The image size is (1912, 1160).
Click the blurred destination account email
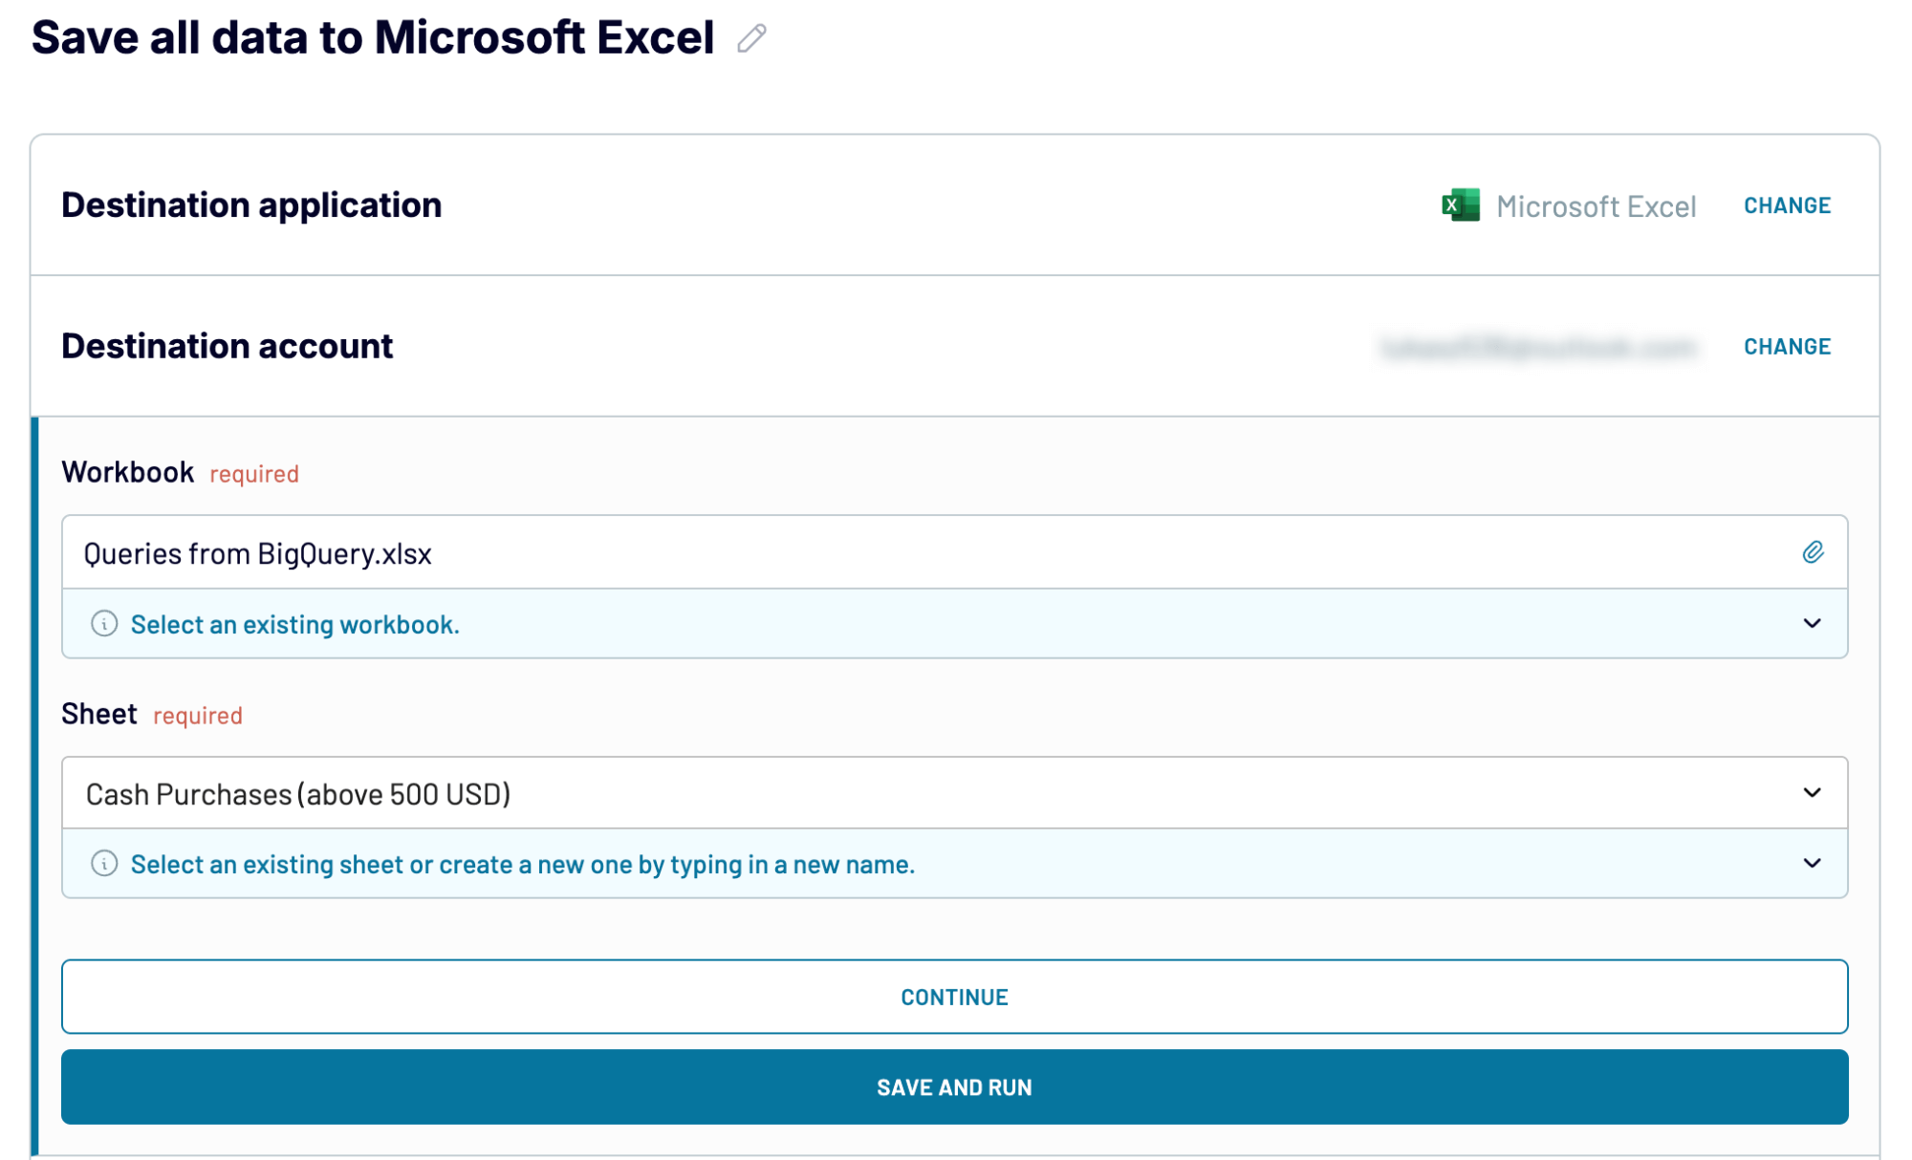1543,346
